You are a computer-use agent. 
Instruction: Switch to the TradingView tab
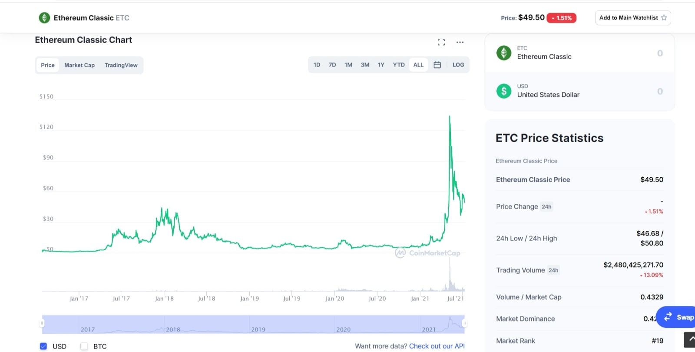pyautogui.click(x=121, y=65)
